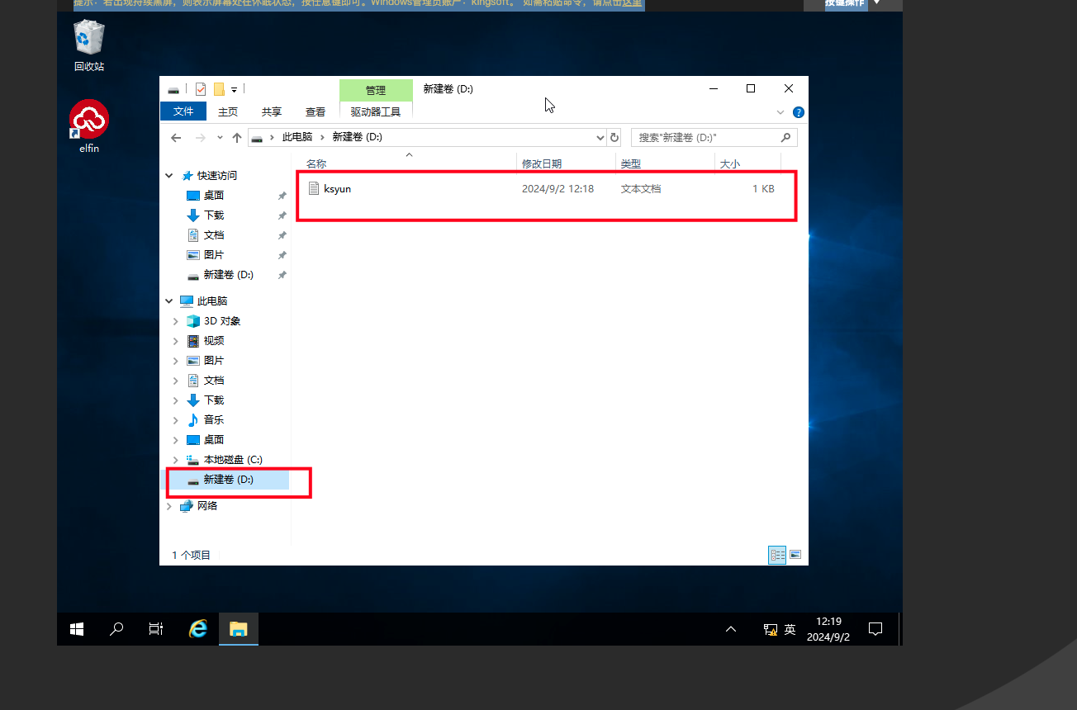The image size is (1077, 710).
Task: Open customize Quick Access Toolbar dropdown
Action: tap(235, 89)
